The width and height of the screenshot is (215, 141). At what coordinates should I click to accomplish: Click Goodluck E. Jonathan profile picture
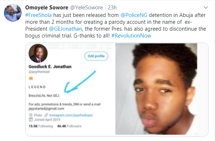click(x=38, y=53)
